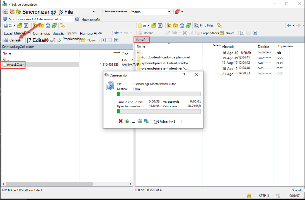Screen dimensions: 305x200
Task: Open the Fila queue dropdown arrow
Action: pos(94,12)
